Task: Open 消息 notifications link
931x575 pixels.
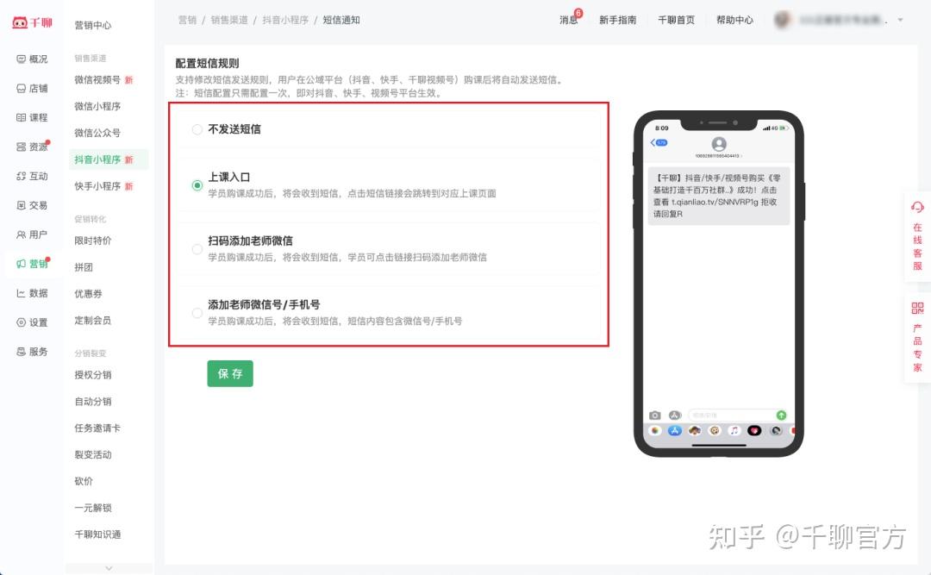Action: pyautogui.click(x=570, y=19)
